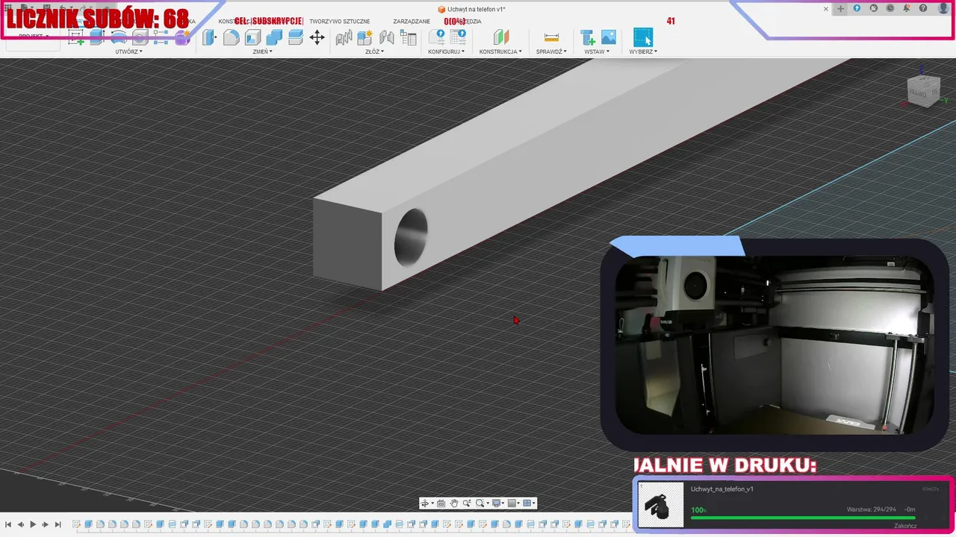Screen dimensions: 956x537
Task: Expand the SPRAWDŹ menu
Action: pyautogui.click(x=551, y=51)
